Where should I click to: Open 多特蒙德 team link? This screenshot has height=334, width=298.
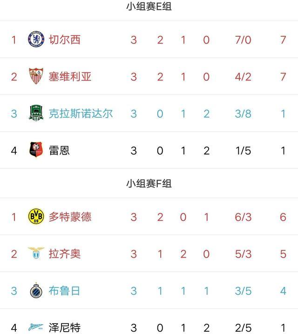click(70, 217)
